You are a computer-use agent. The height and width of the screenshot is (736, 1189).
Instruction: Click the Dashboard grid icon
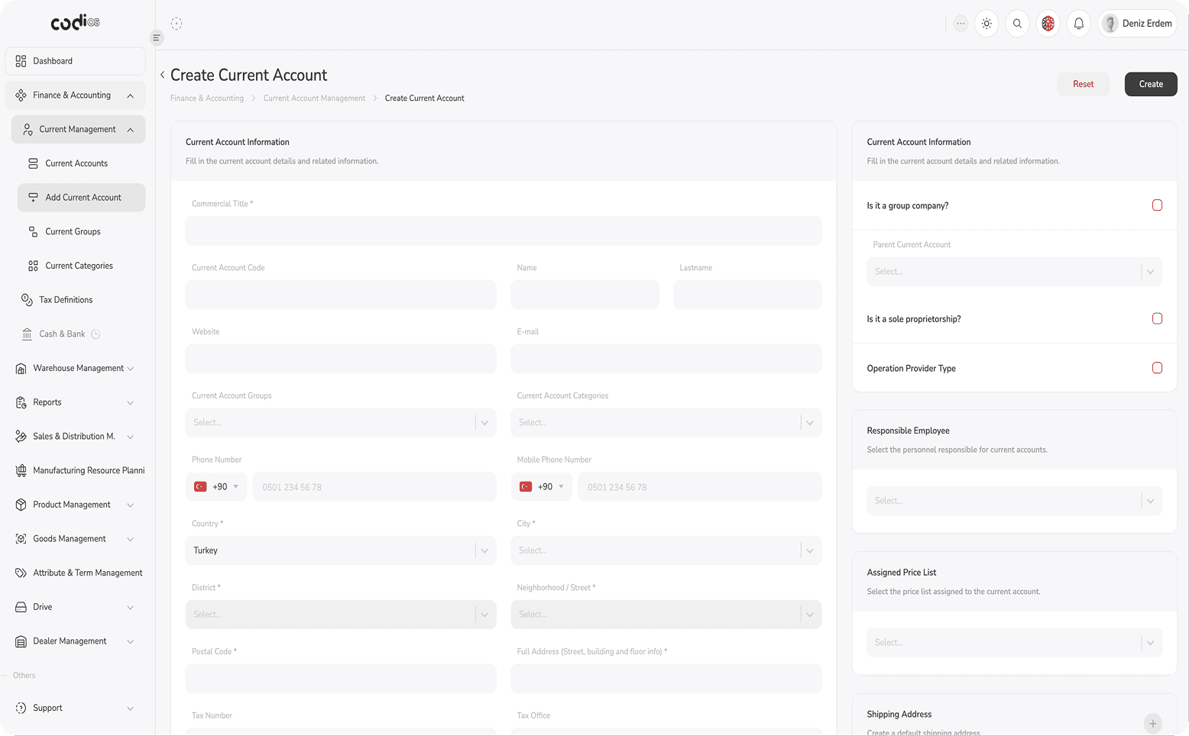tap(21, 61)
